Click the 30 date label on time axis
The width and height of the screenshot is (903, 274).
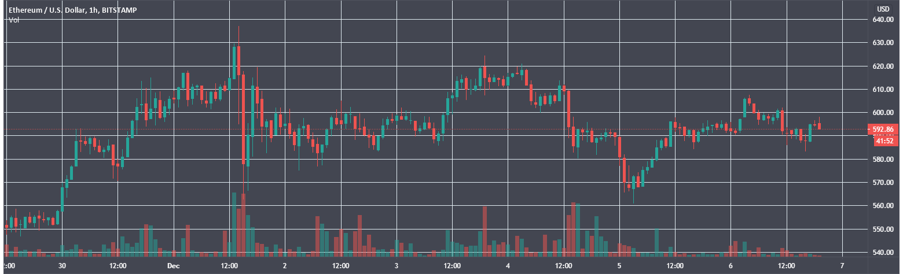[62, 266]
